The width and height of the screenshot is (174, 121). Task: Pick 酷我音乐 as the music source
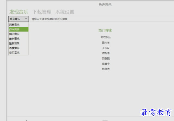click(19, 43)
